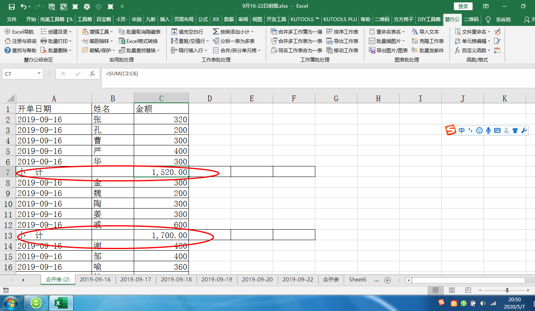The width and height of the screenshot is (535, 311).
Task: Expand 文件重命名 dropdown
Action: (489, 32)
